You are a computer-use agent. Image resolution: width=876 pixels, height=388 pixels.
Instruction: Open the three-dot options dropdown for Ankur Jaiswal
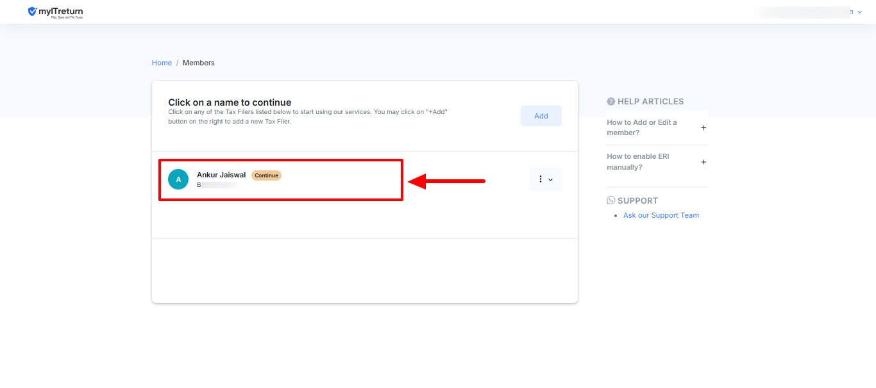coord(546,179)
